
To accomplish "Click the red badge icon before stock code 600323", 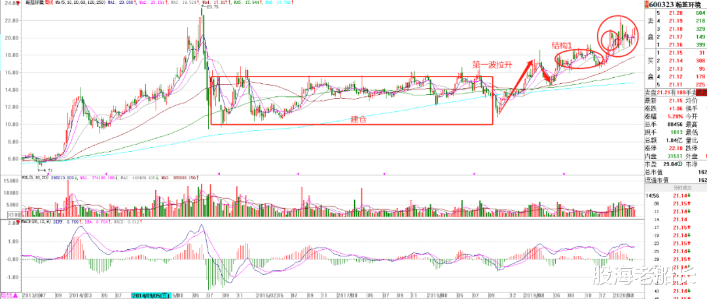I will point(646,4).
